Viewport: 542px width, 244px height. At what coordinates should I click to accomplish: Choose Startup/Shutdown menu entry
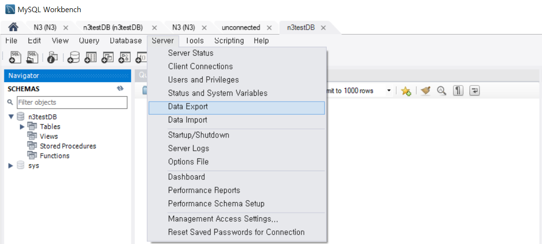pyautogui.click(x=237, y=135)
